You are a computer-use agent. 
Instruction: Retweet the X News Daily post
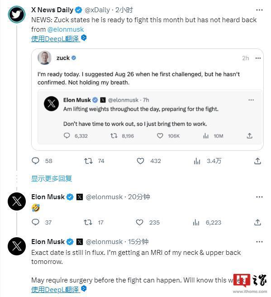click(x=88, y=161)
